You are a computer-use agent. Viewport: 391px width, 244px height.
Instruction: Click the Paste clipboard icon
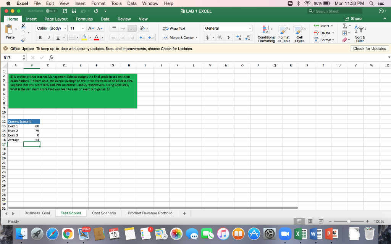coord(9,29)
